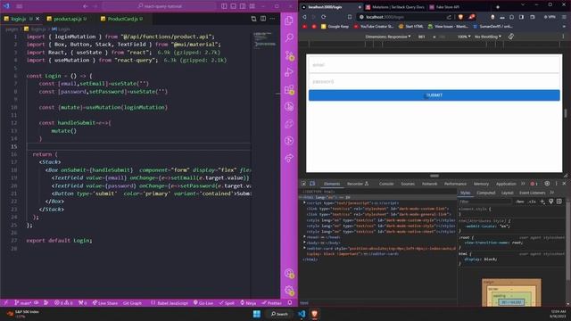This screenshot has width=571, height=321.
Task: Toggle the .cls element classes button
Action: tap(532, 202)
